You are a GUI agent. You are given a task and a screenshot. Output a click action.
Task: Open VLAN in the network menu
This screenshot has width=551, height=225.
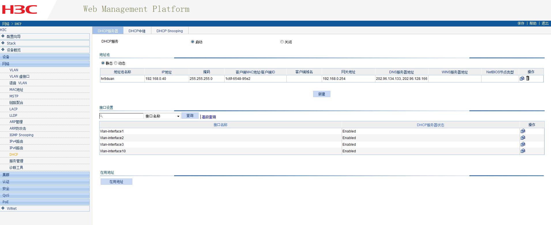click(14, 70)
